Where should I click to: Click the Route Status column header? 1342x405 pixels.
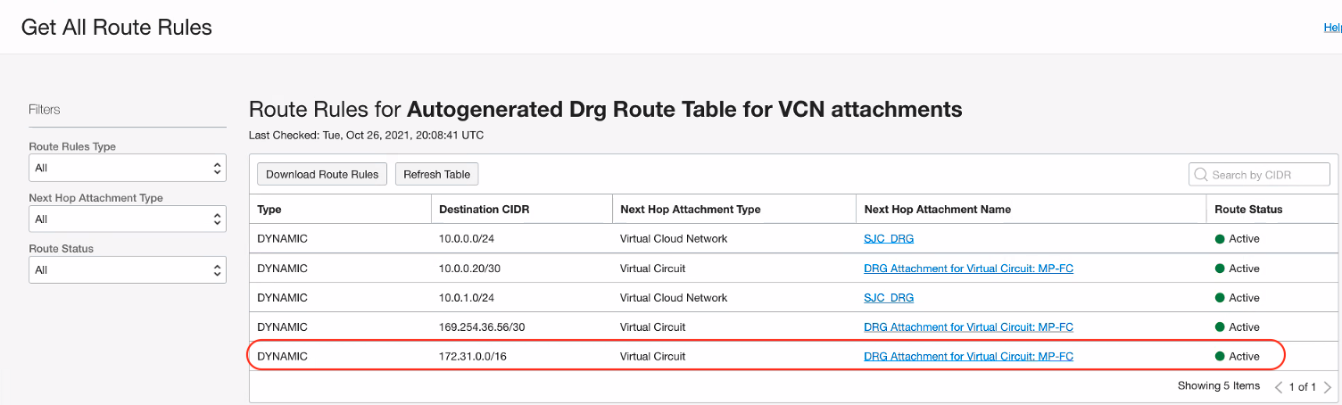coord(1248,210)
